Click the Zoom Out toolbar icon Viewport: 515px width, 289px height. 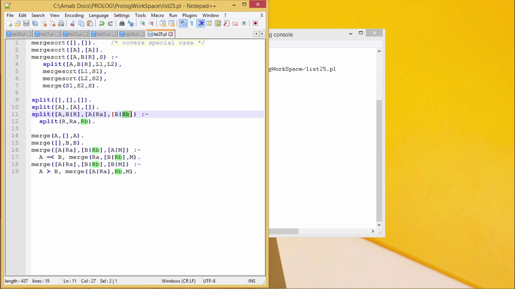tap(151, 24)
